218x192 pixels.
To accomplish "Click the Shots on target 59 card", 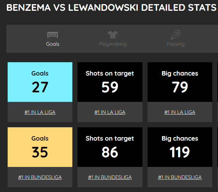I will pos(110,82).
